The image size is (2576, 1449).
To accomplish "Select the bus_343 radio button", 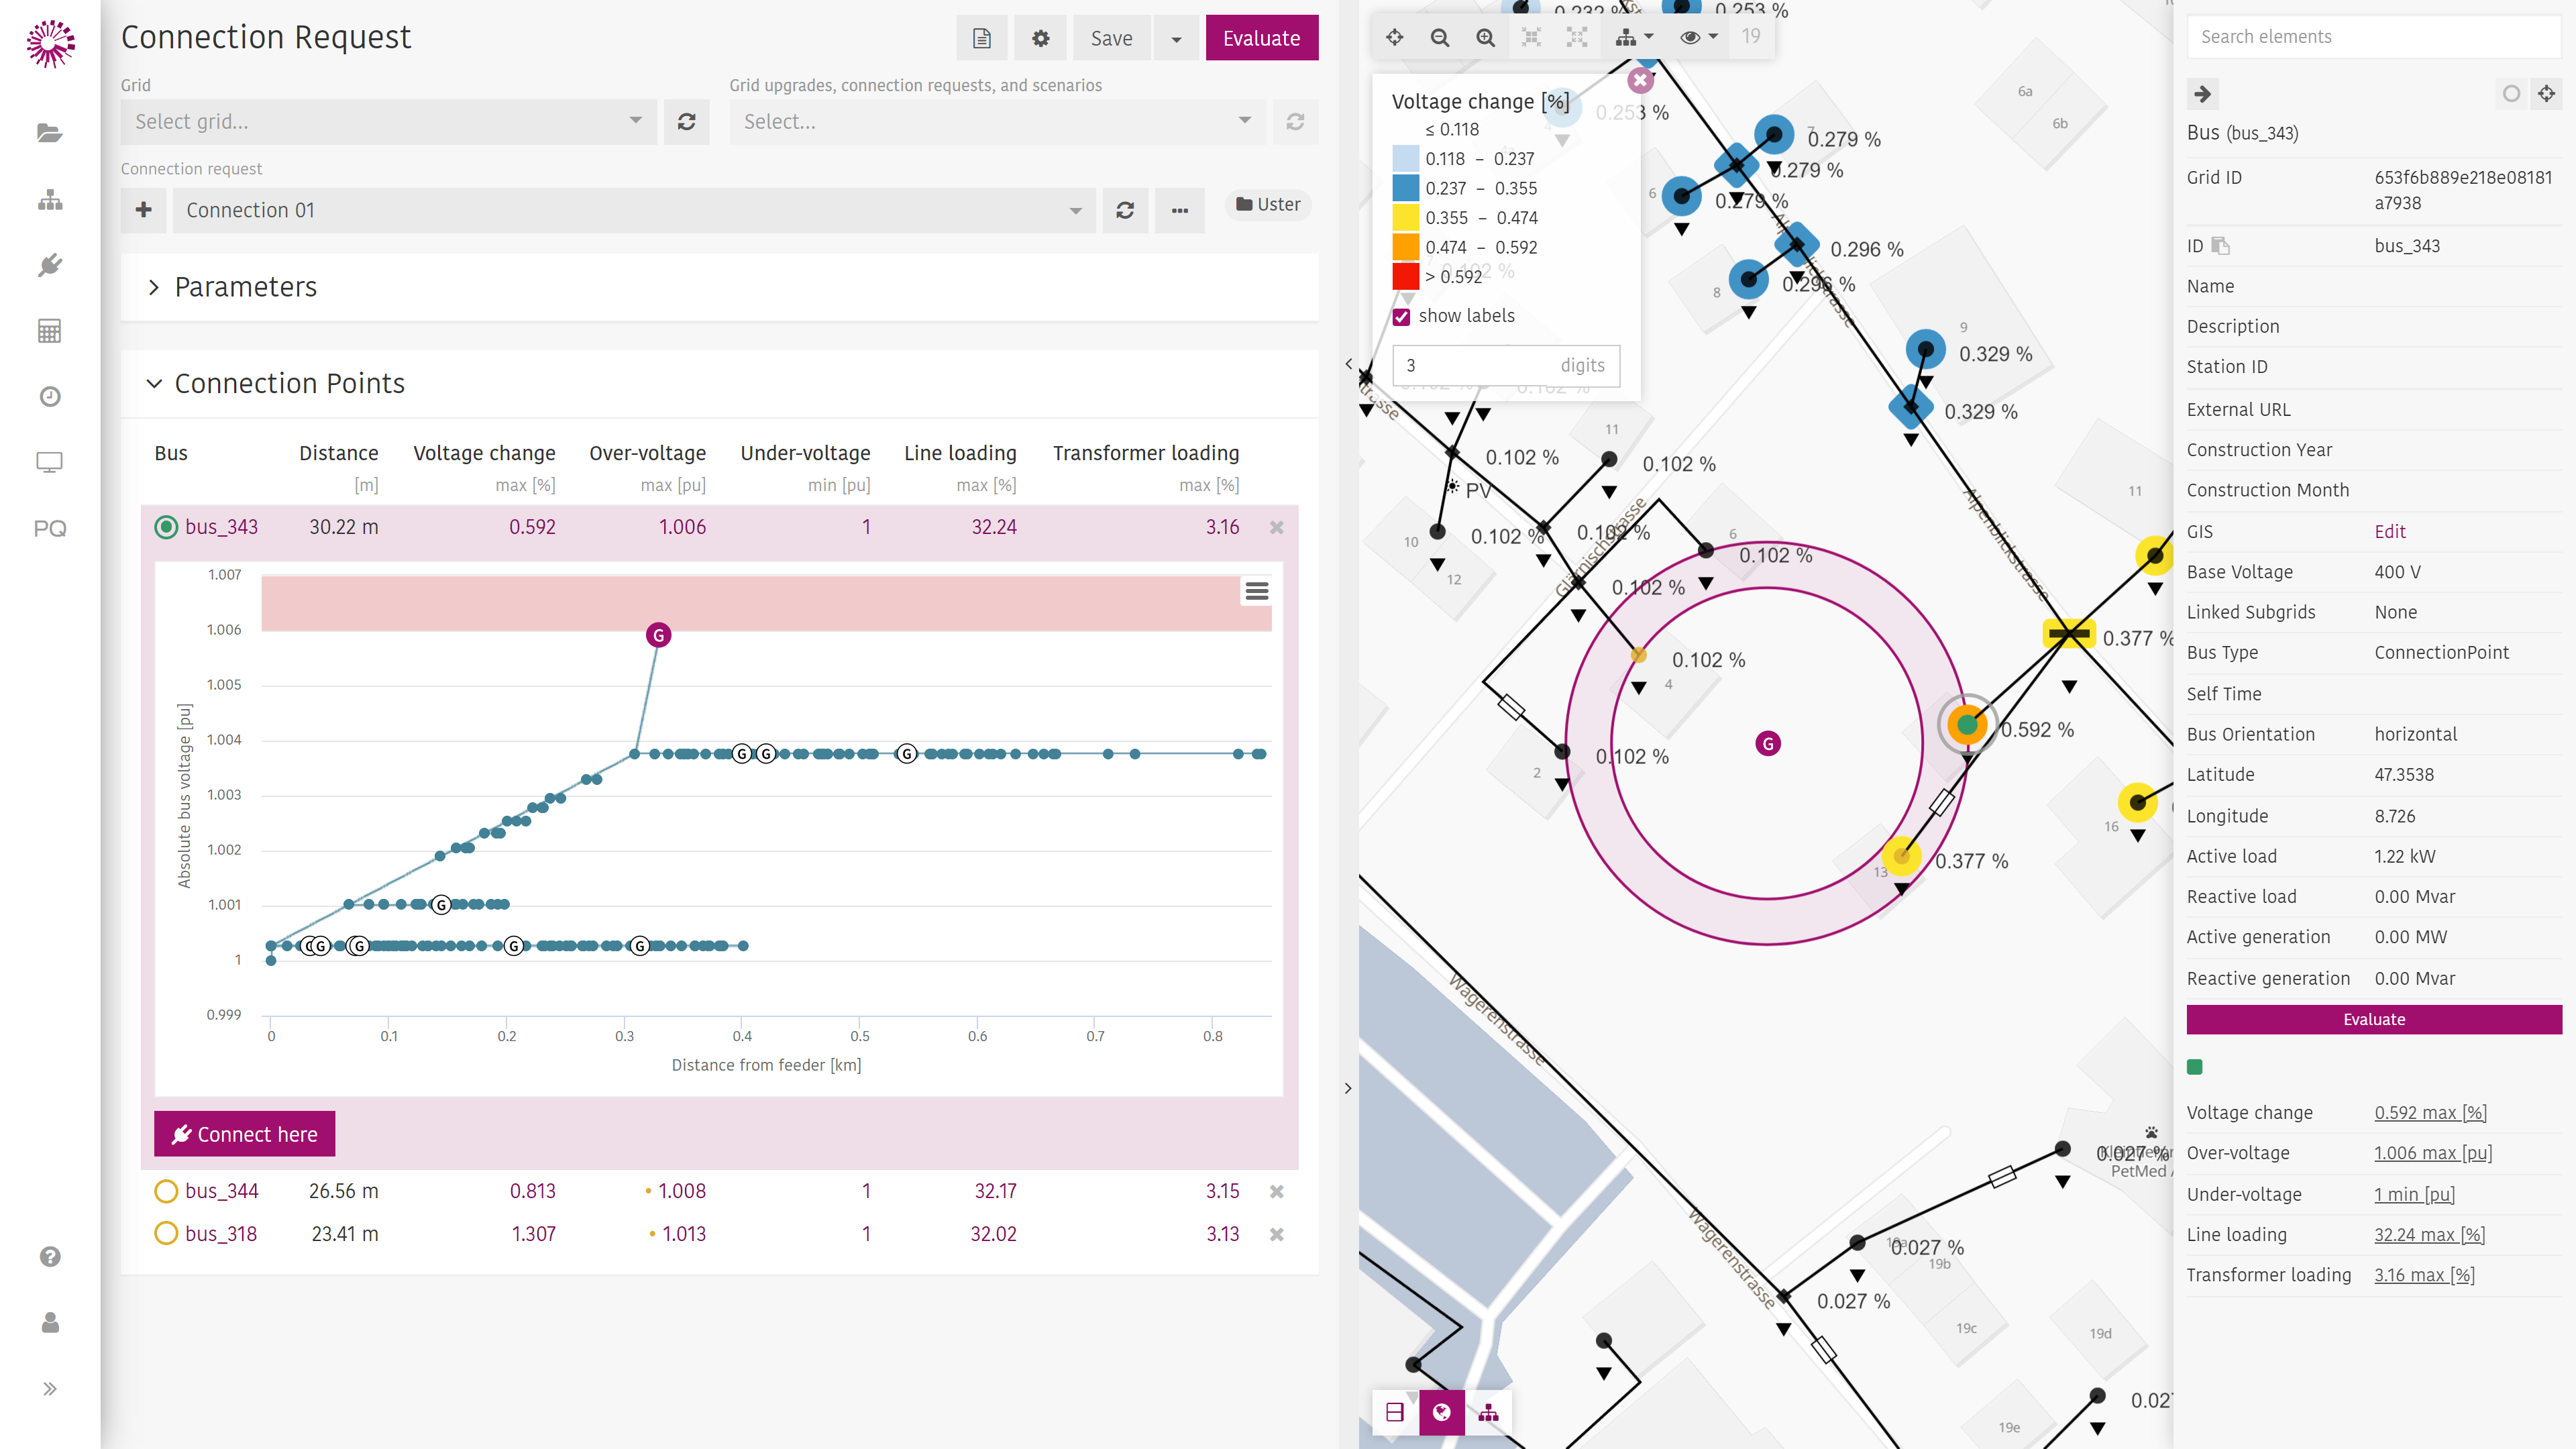I will (166, 527).
